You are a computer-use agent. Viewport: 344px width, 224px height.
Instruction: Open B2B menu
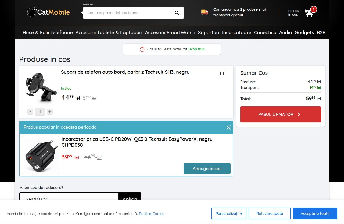[321, 33]
